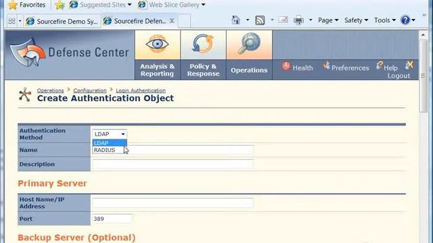Open the Safety menu
The height and width of the screenshot is (243, 433).
coord(357,20)
